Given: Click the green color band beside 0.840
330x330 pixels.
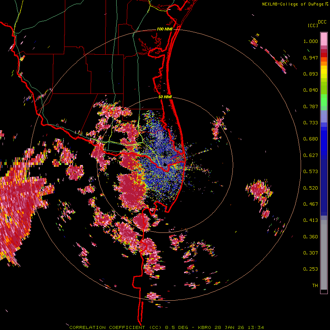Looking at the screenshot, I should point(324,88).
